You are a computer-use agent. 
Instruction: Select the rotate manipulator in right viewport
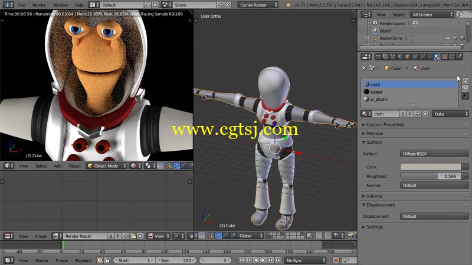(225, 236)
